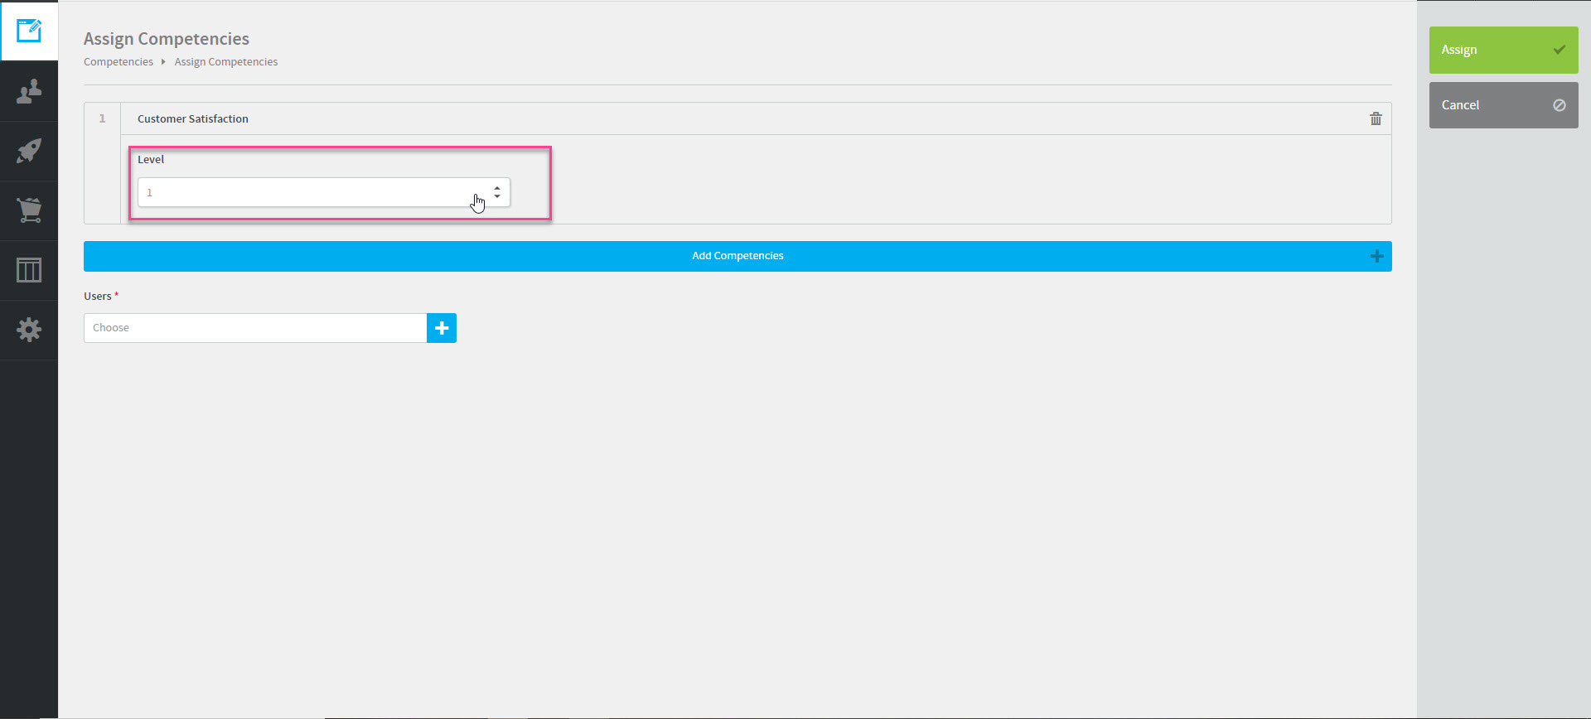The image size is (1591, 719).
Task: Focus the Level number input field
Action: [x=307, y=192]
